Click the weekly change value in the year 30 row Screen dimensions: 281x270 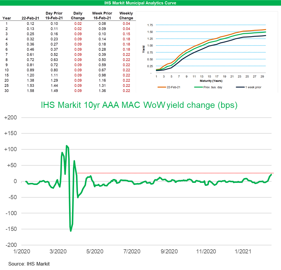pos(126,91)
